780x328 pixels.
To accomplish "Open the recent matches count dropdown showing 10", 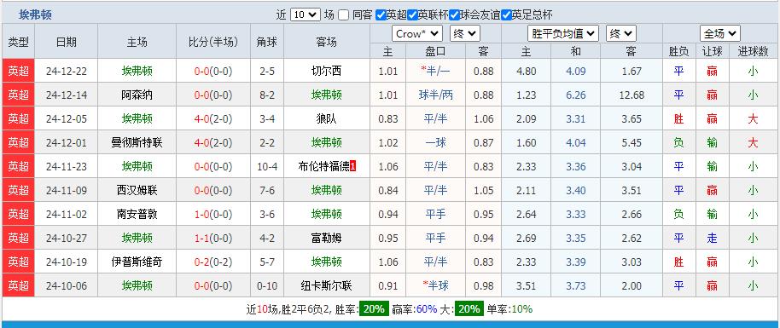I will pos(306,15).
